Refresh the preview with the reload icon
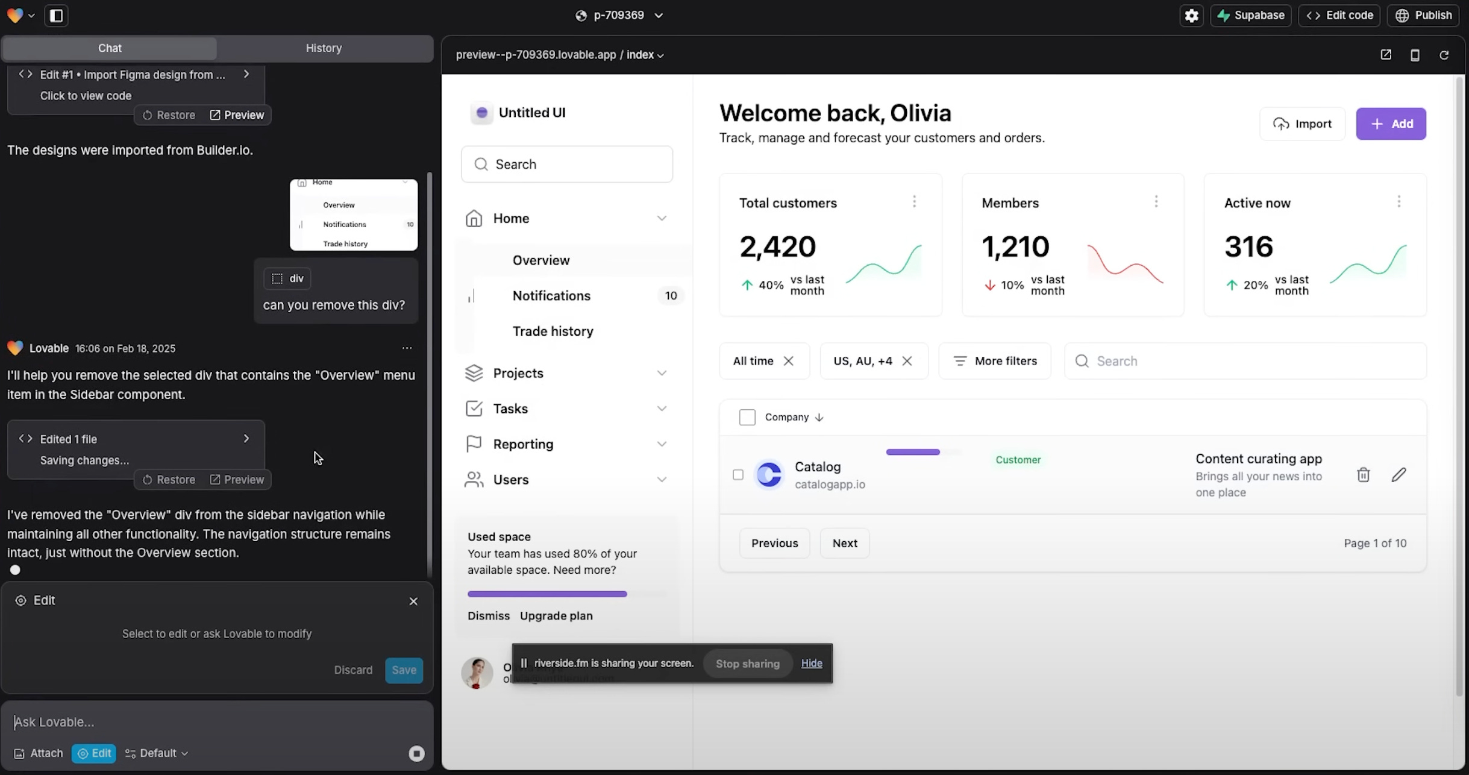1469x775 pixels. [x=1444, y=54]
